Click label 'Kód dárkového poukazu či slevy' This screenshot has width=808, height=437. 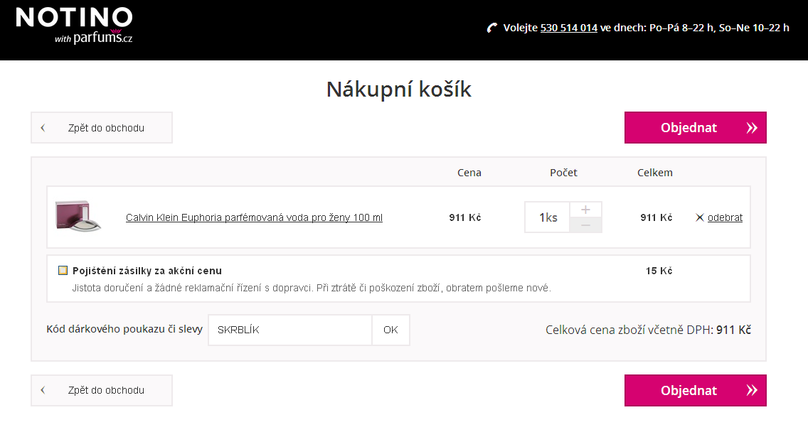[x=124, y=330]
